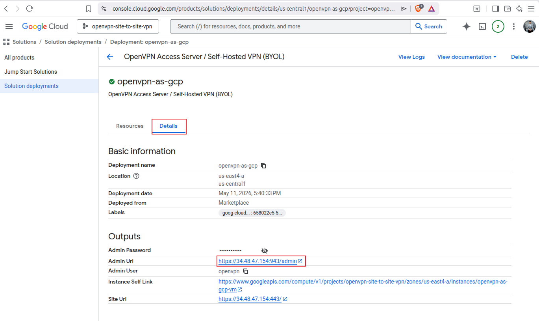Click the Google Cloud logo
Image resolution: width=539 pixels, height=321 pixels.
[45, 26]
